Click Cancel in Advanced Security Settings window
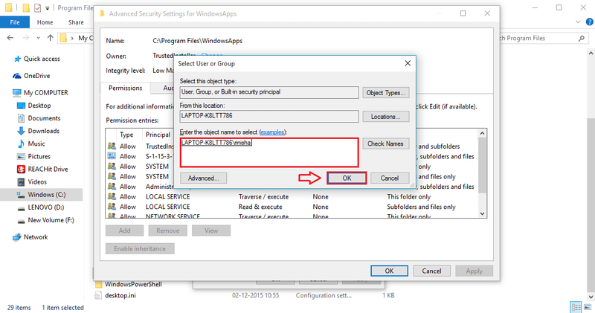The image size is (595, 313). 432,271
